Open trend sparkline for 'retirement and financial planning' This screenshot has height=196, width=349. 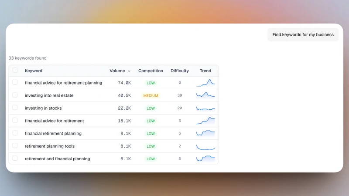click(205, 158)
